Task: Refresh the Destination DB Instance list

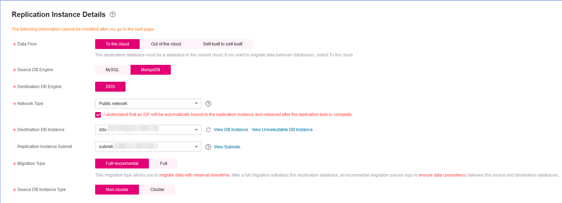Action: pos(208,130)
